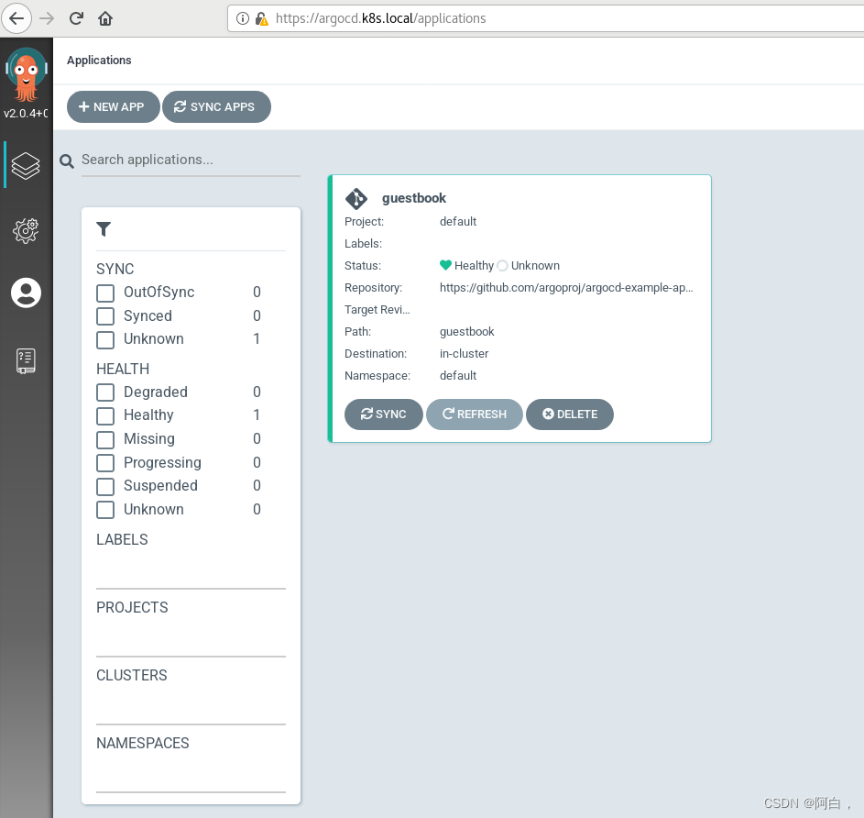Click the LABELS filter input area
The width and height of the screenshot is (864, 818).
point(191,571)
